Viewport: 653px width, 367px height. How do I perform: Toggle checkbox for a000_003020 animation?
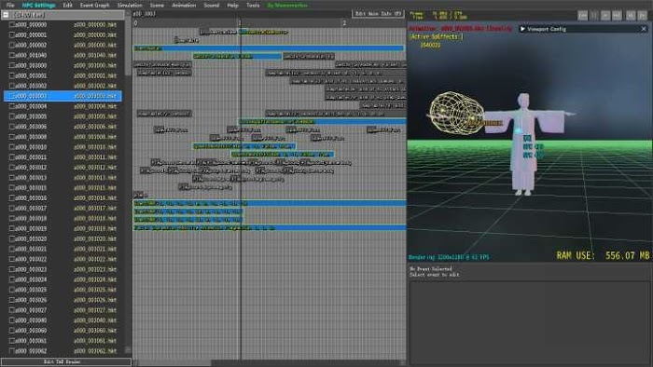point(12,238)
